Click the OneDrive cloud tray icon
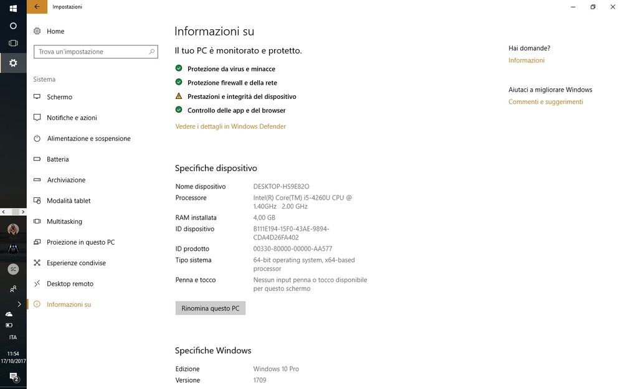The image size is (623, 389). (x=9, y=314)
